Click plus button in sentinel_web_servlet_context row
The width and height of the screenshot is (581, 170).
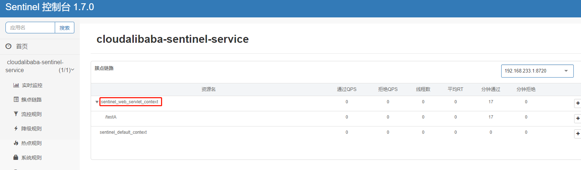pos(577,103)
